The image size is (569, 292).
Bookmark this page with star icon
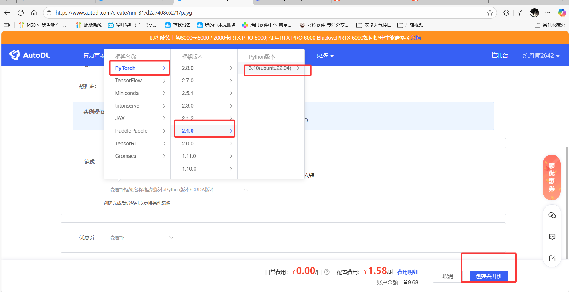(490, 13)
